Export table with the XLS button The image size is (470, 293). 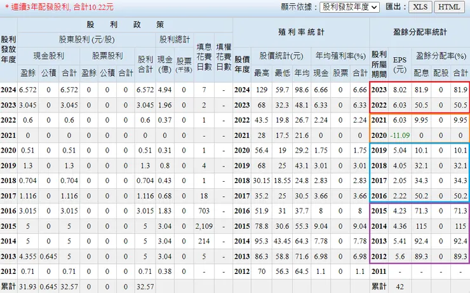tap(420, 7)
